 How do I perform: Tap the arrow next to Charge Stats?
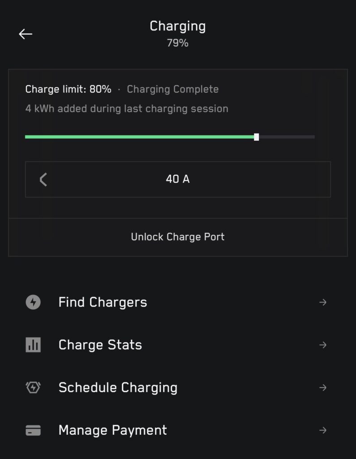click(x=322, y=345)
